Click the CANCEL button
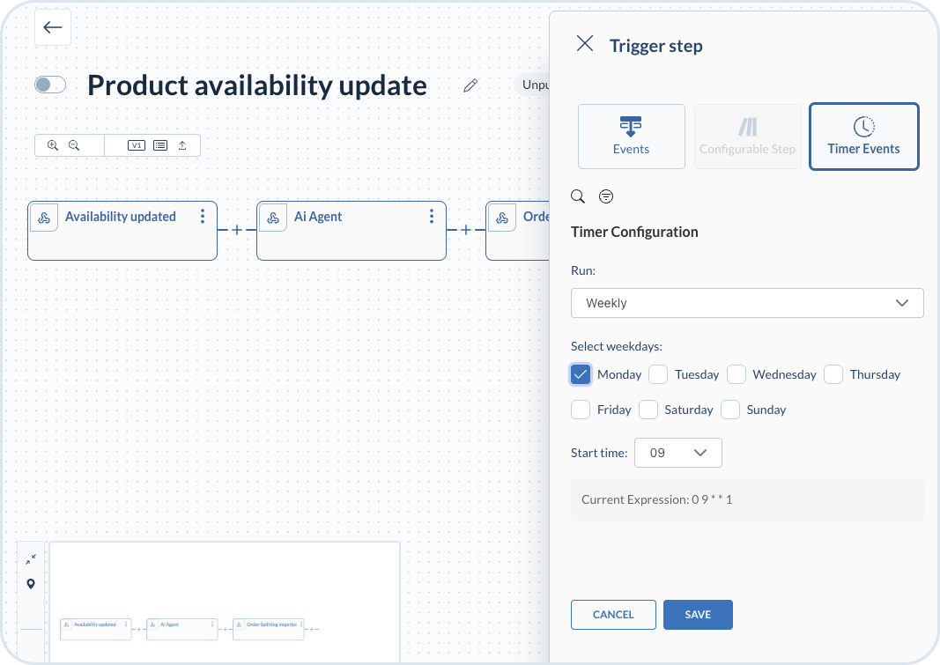The image size is (940, 665). [613, 615]
